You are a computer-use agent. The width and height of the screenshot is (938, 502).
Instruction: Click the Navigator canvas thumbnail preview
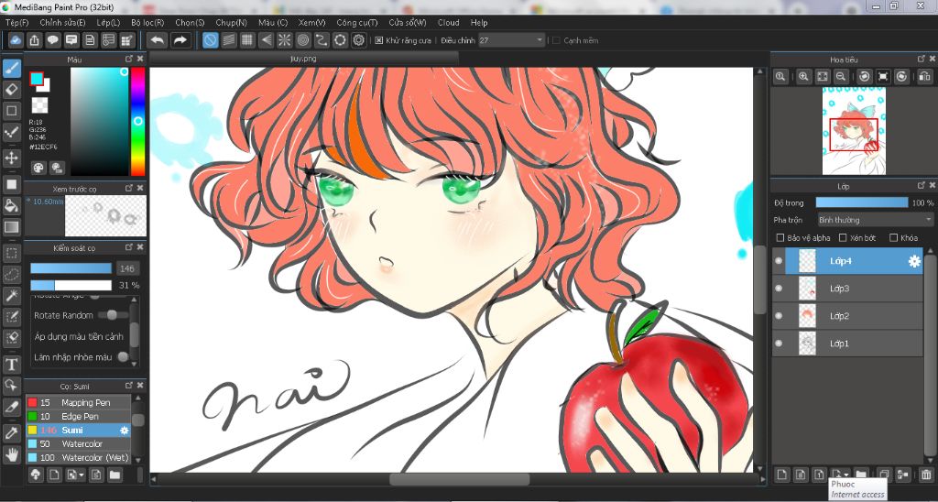coord(854,130)
